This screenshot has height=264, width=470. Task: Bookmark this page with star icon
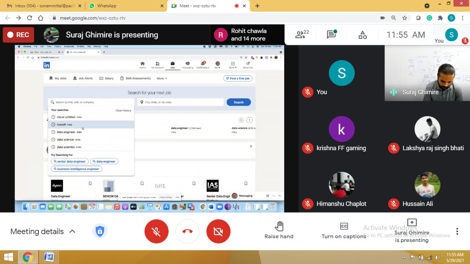405,18
